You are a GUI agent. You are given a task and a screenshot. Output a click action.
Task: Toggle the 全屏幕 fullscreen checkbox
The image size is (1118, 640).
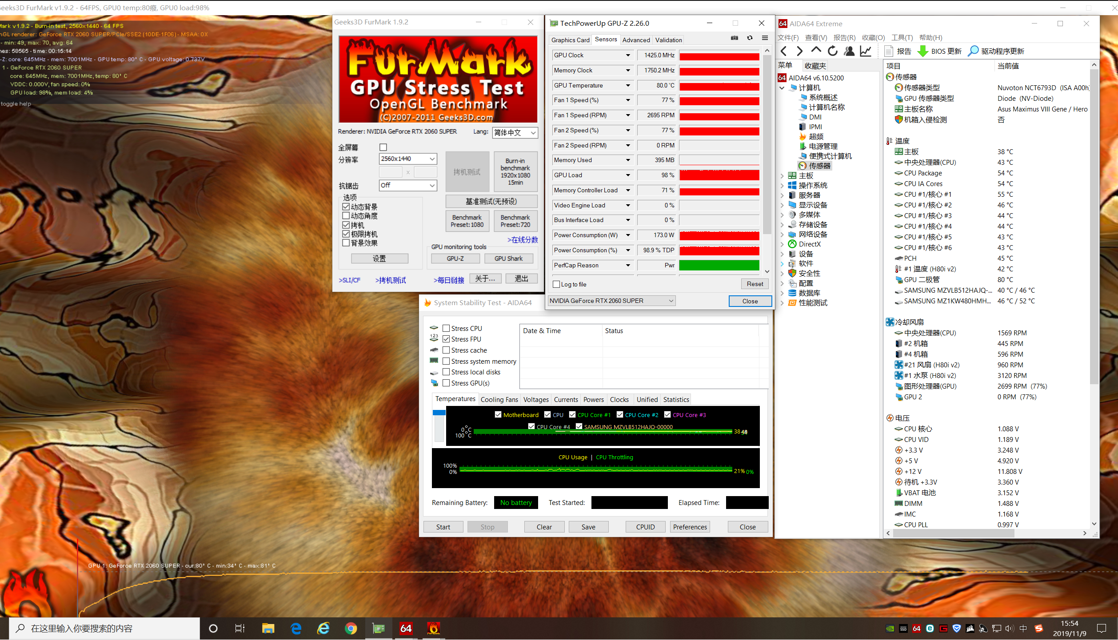coord(383,147)
